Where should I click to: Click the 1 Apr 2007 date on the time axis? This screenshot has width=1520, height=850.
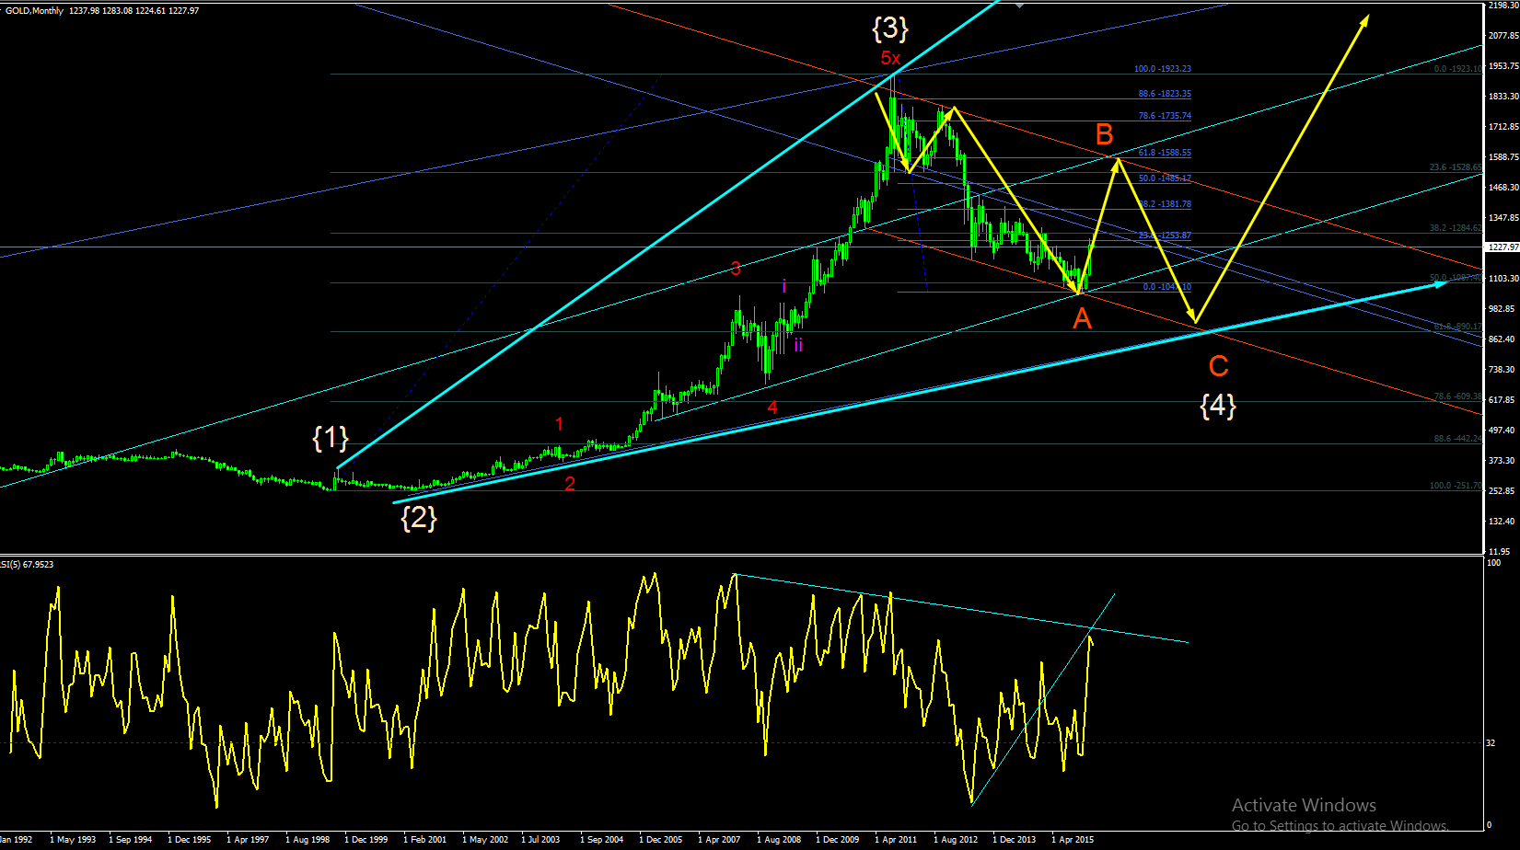pyautogui.click(x=720, y=839)
